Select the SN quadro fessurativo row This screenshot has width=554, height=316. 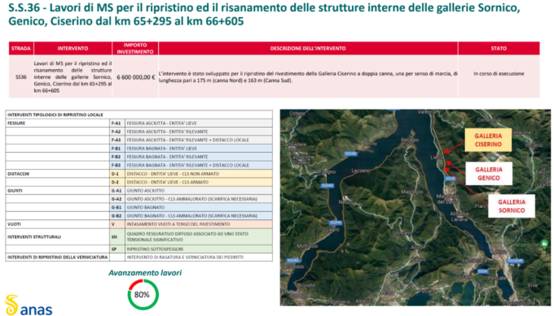click(138, 236)
